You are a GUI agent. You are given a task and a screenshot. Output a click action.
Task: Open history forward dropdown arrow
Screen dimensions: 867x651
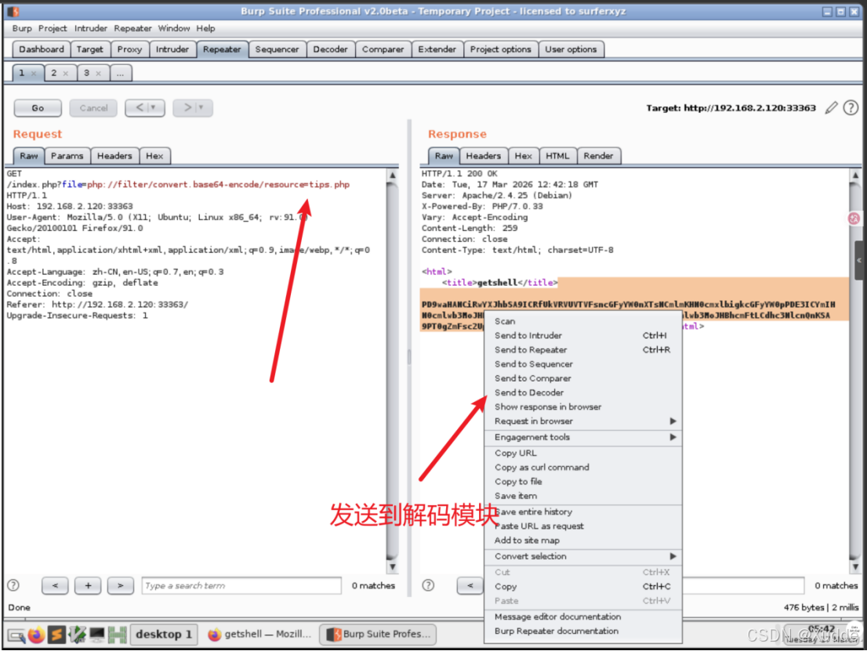pyautogui.click(x=201, y=108)
